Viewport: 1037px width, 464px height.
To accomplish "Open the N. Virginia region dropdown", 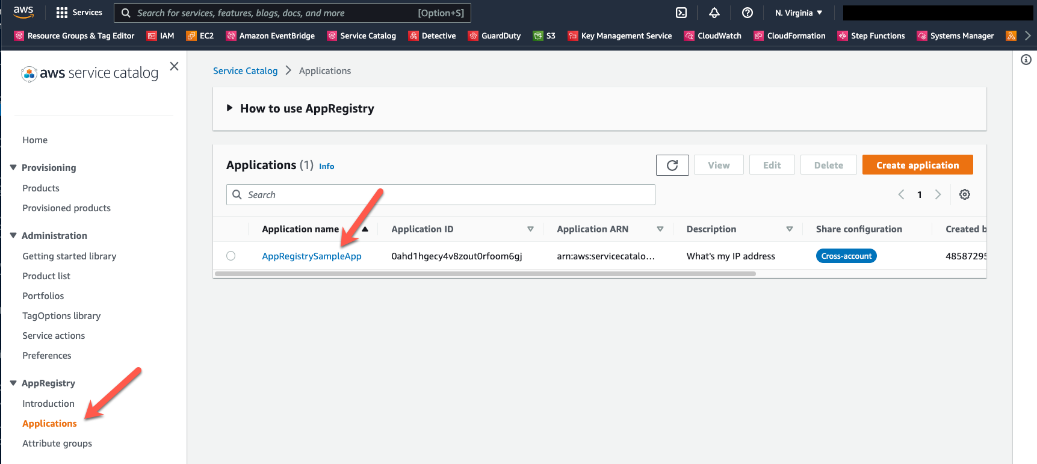I will click(x=798, y=13).
